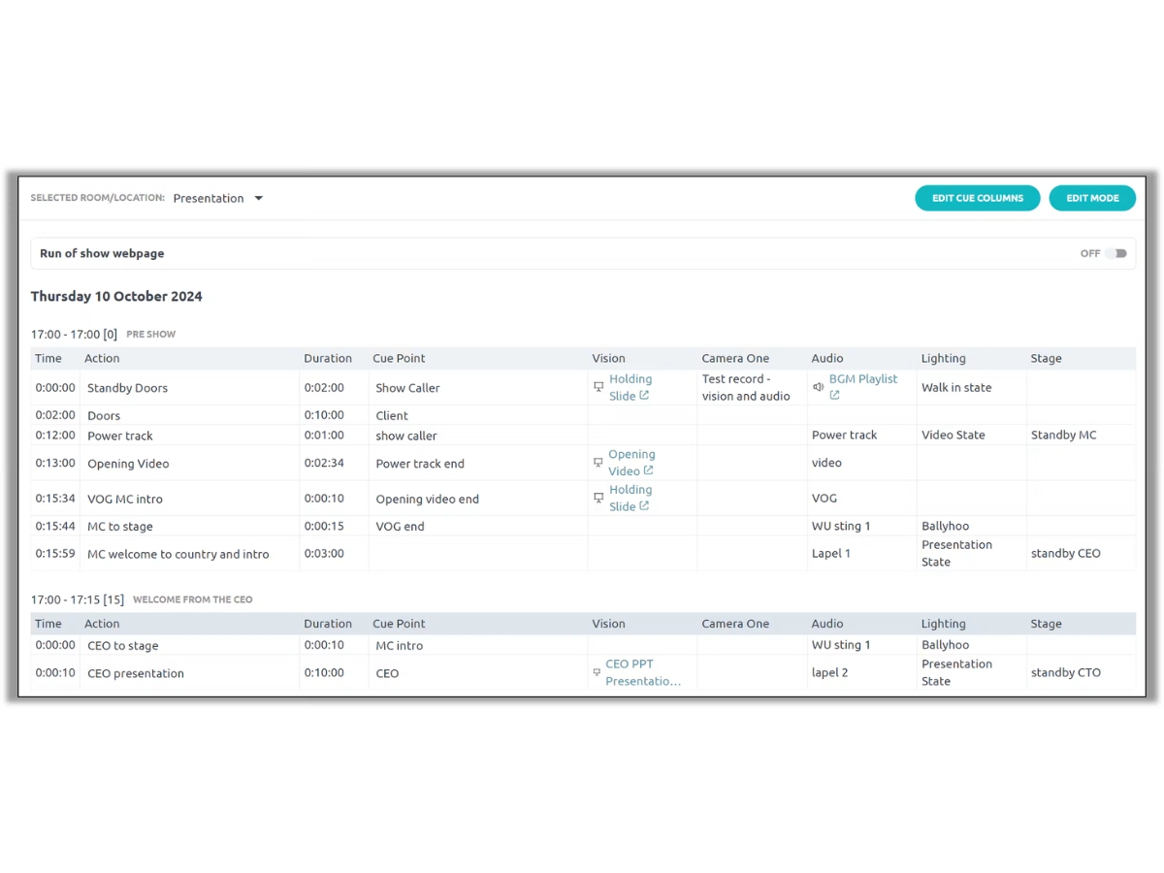
Task: Open the Opening Video link in Vision column
Action: pyautogui.click(x=632, y=463)
